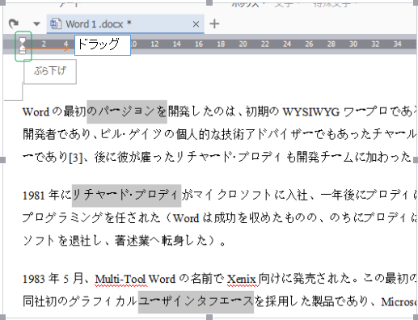Image resolution: width=418 pixels, height=320 pixels.
Task: Click the text 1983 年 5 月
Action: [53, 279]
